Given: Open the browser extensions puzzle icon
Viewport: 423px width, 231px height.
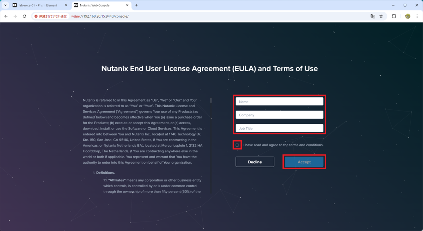Looking at the screenshot, I should point(394,16).
